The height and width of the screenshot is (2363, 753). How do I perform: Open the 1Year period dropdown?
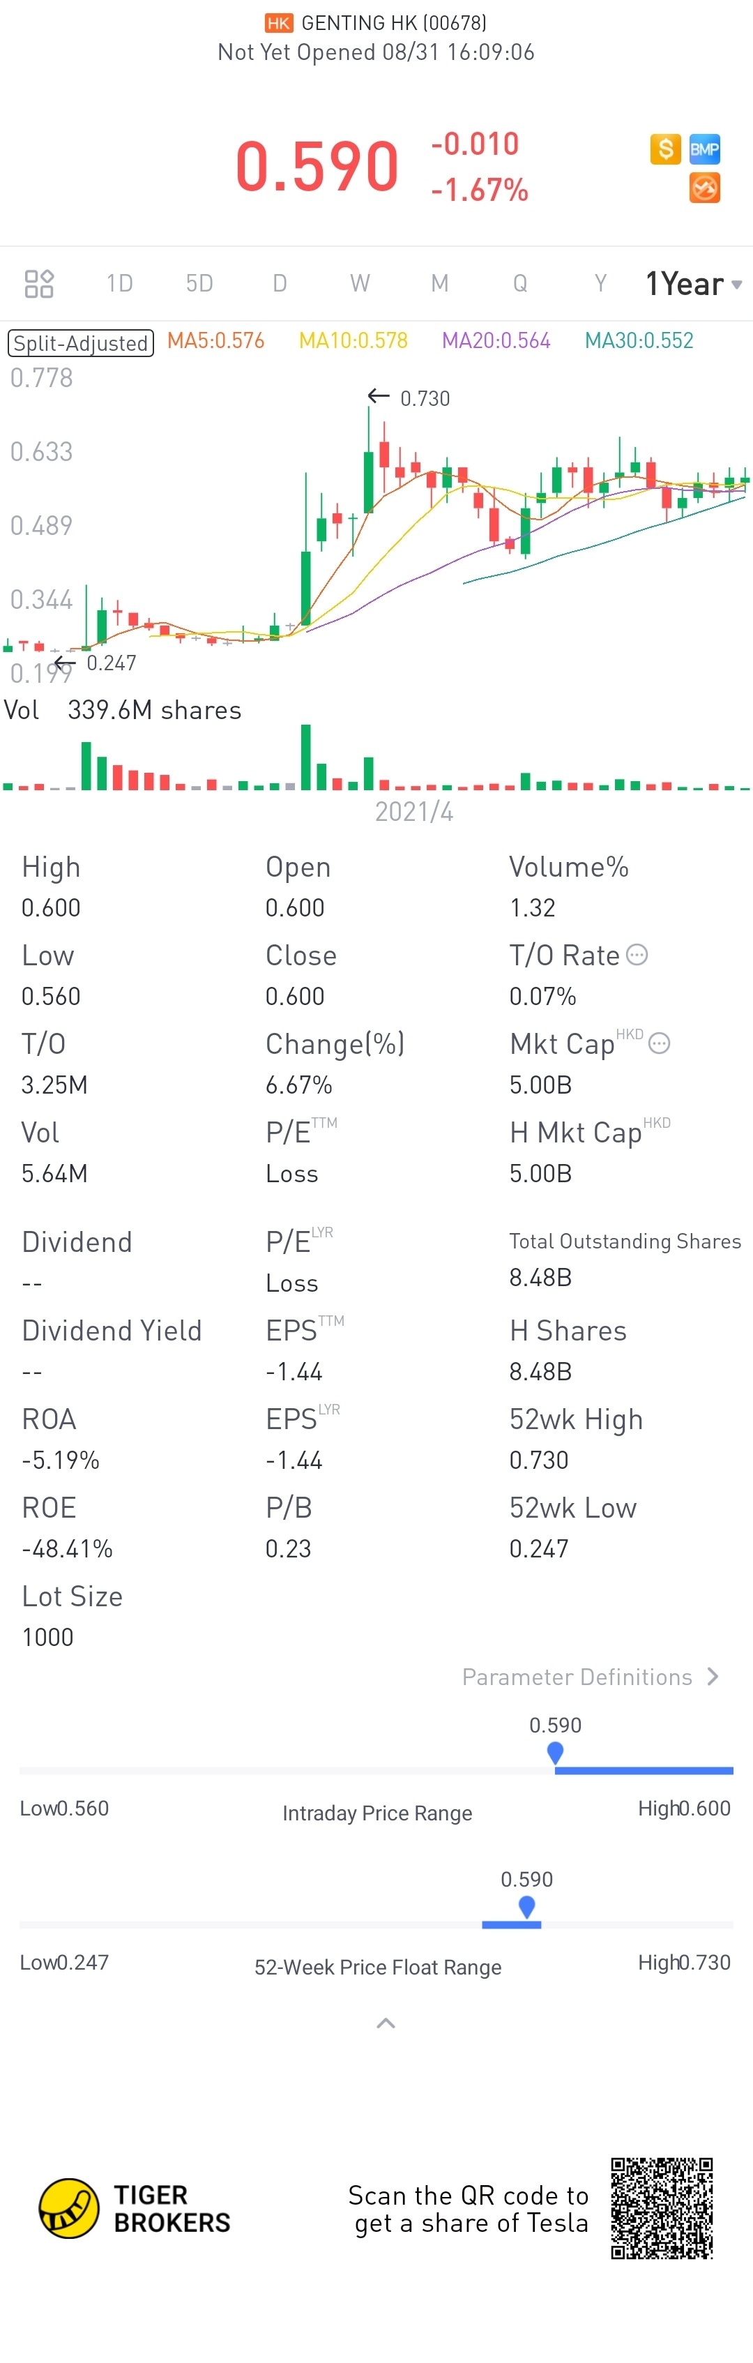click(x=693, y=283)
